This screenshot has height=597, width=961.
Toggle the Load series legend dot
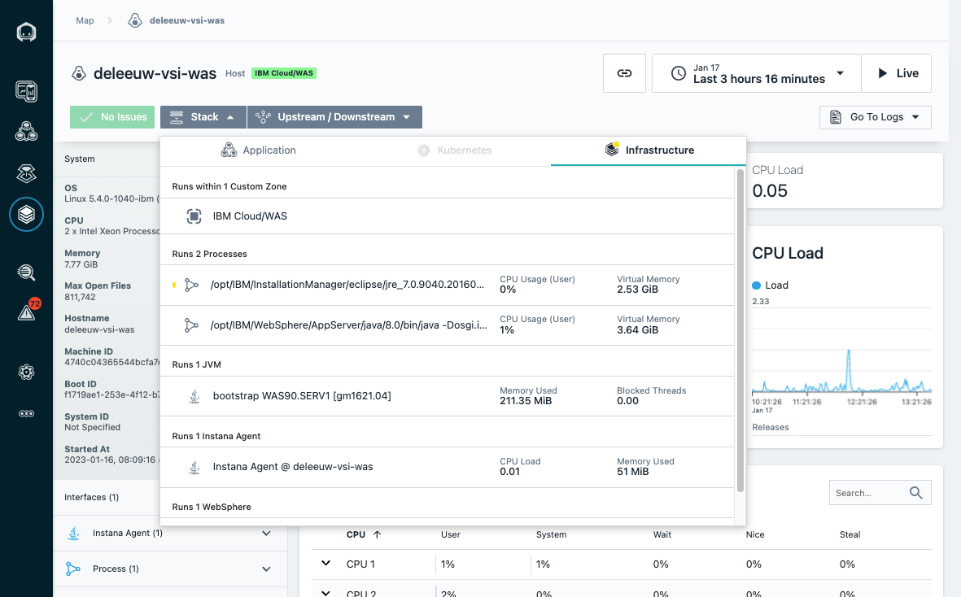(756, 285)
